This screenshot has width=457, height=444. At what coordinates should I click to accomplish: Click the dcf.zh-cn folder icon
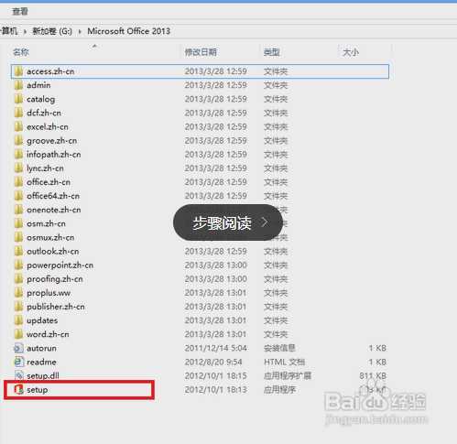(x=18, y=113)
